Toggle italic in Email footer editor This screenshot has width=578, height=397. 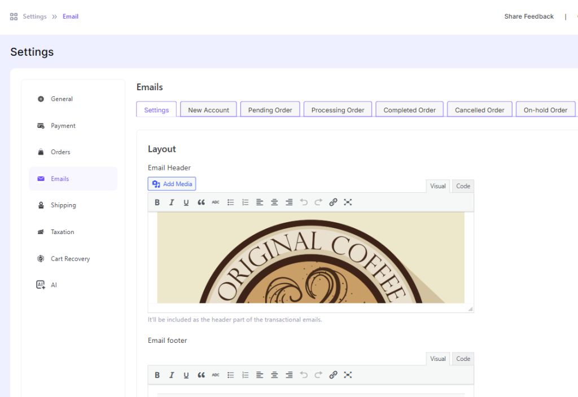pos(172,375)
